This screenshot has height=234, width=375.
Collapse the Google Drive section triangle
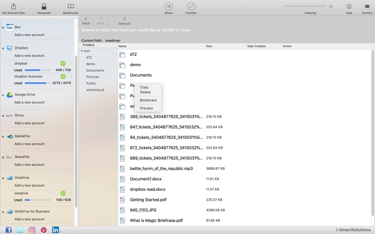click(x=3, y=95)
